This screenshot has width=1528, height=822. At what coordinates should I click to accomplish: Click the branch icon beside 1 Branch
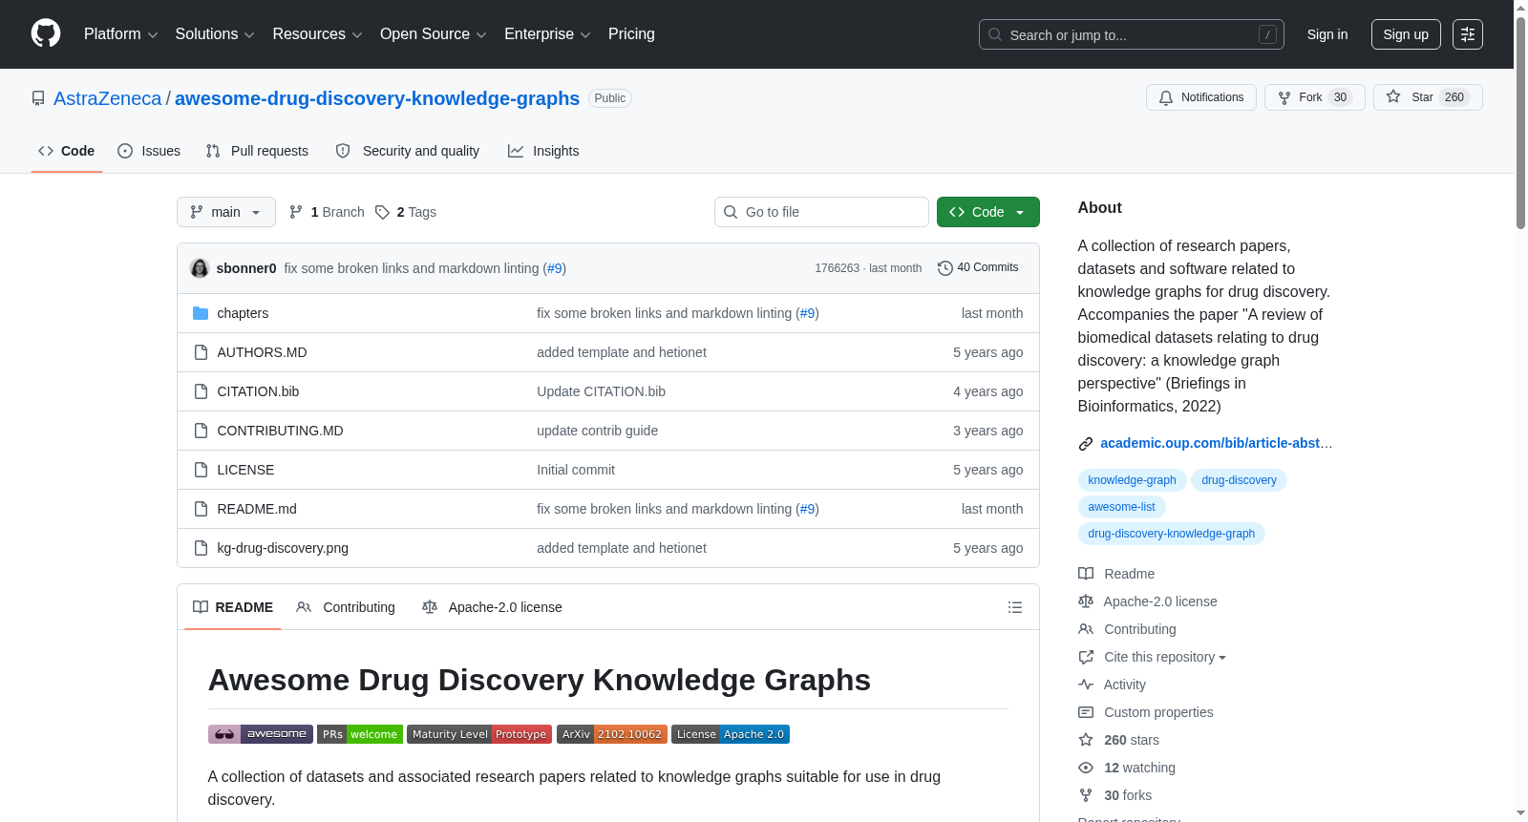click(x=296, y=212)
